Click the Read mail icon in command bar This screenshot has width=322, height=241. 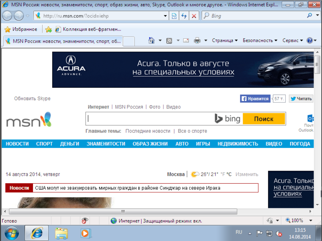click(x=186, y=40)
